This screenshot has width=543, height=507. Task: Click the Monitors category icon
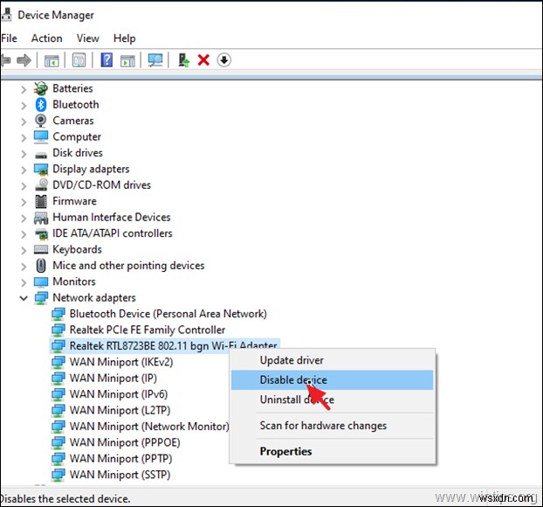pyautogui.click(x=41, y=282)
